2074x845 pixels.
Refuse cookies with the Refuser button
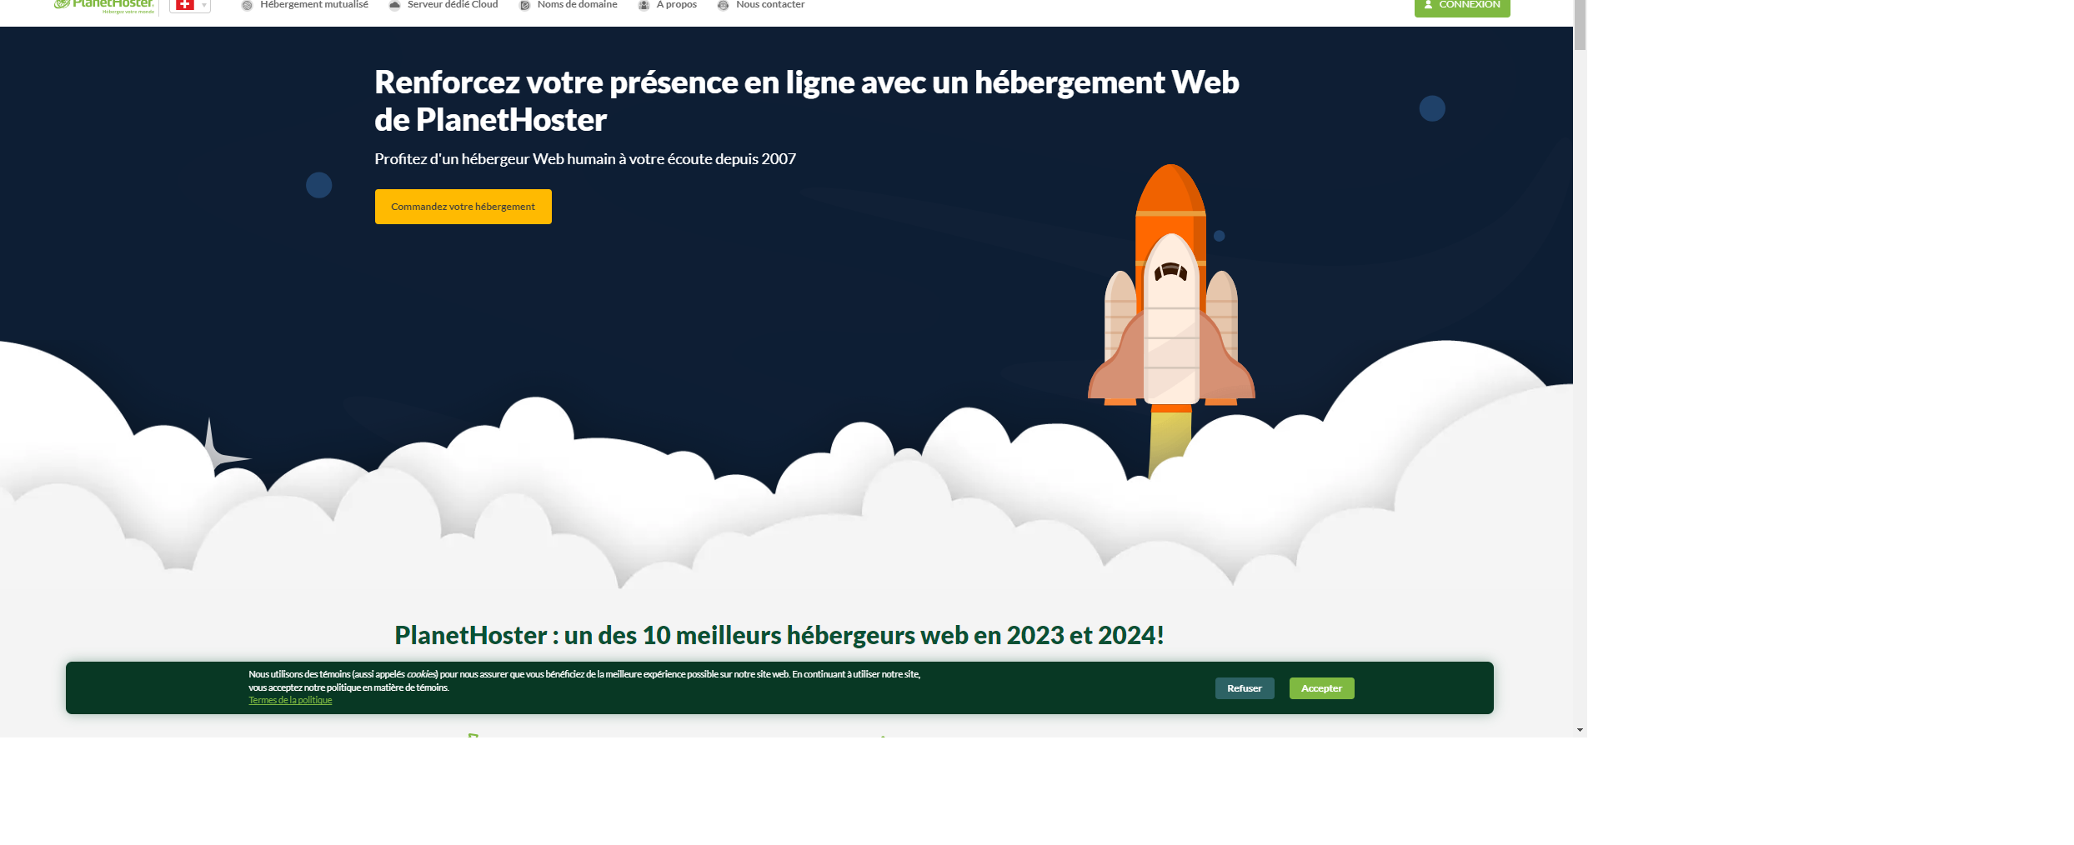click(x=1245, y=688)
